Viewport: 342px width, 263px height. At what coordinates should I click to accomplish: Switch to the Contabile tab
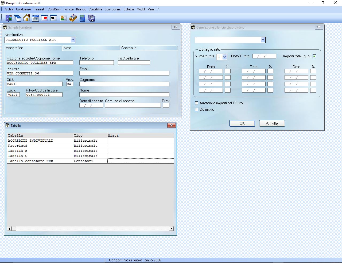[x=149, y=48]
